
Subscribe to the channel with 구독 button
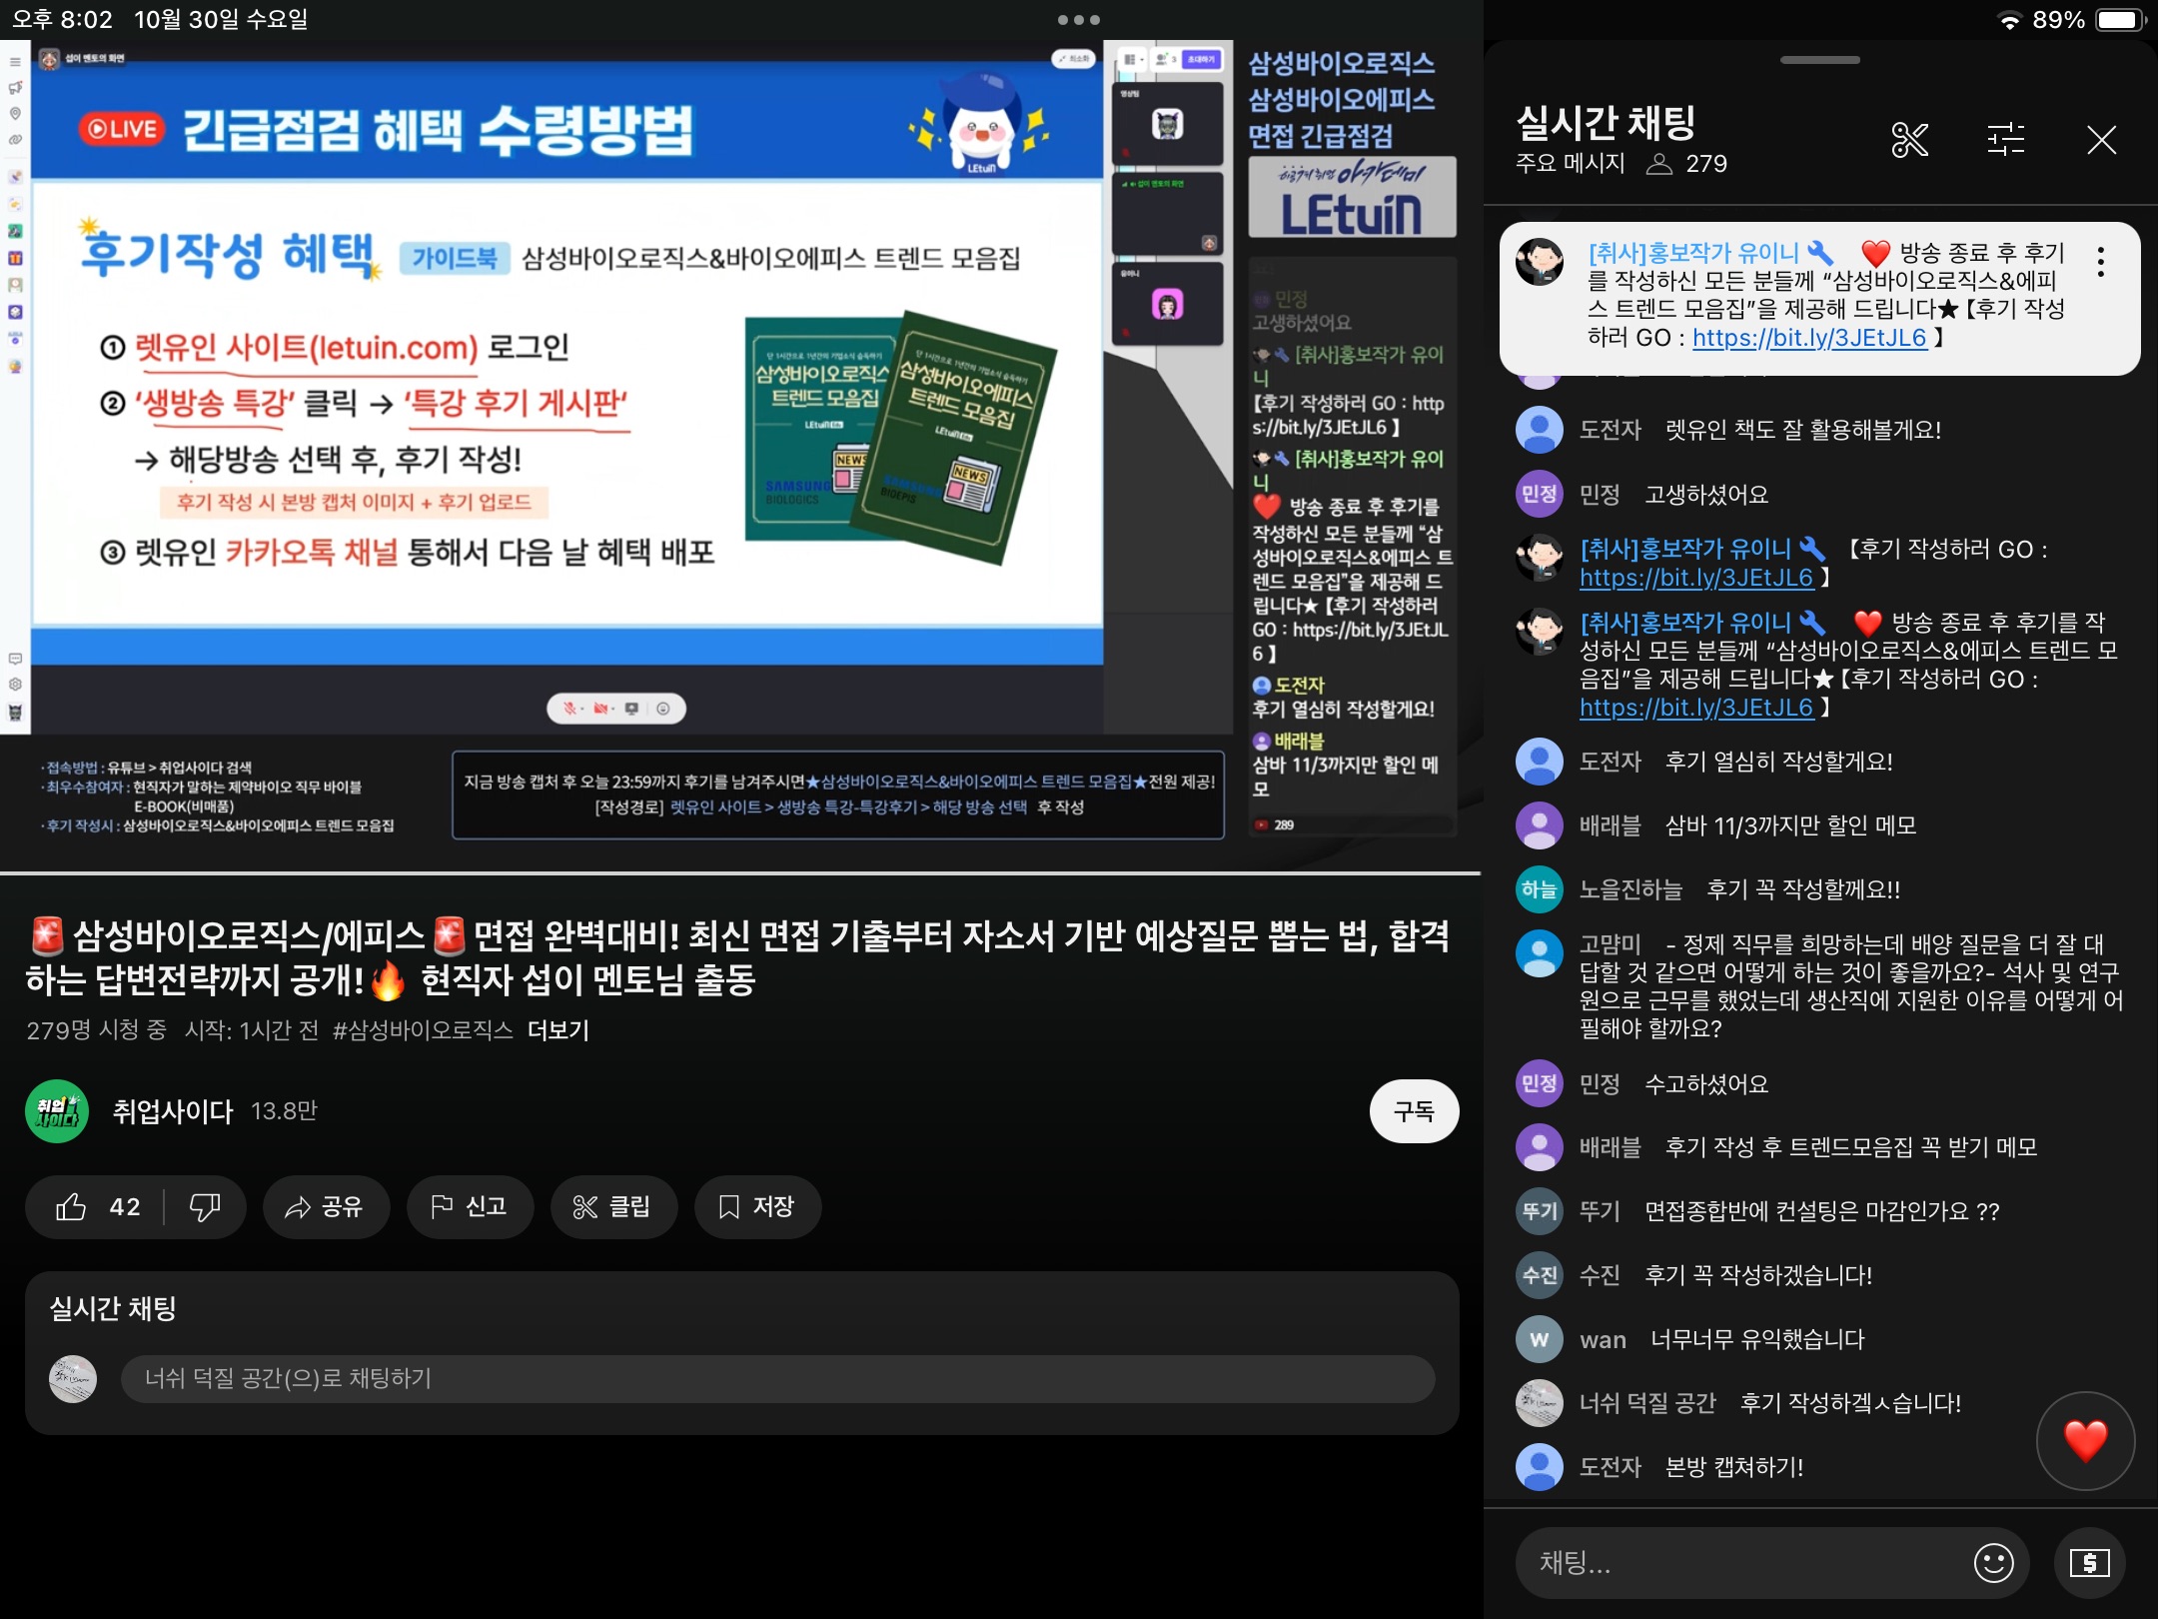[x=1413, y=1111]
